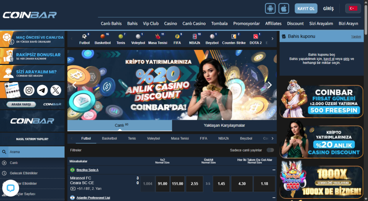Click the Apple iOS app icon
The image size is (368, 201).
(x=284, y=8)
